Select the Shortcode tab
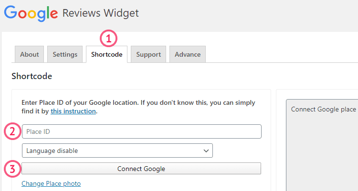358x191 pixels. click(106, 54)
